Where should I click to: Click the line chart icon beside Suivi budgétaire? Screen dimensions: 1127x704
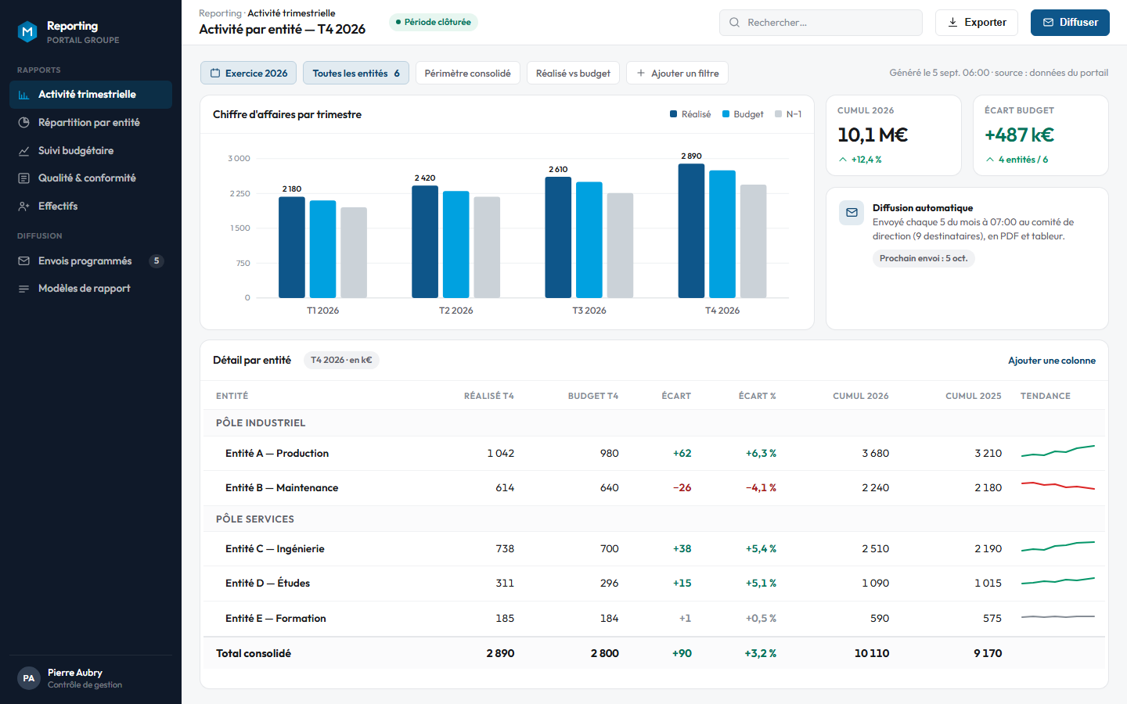pos(23,151)
